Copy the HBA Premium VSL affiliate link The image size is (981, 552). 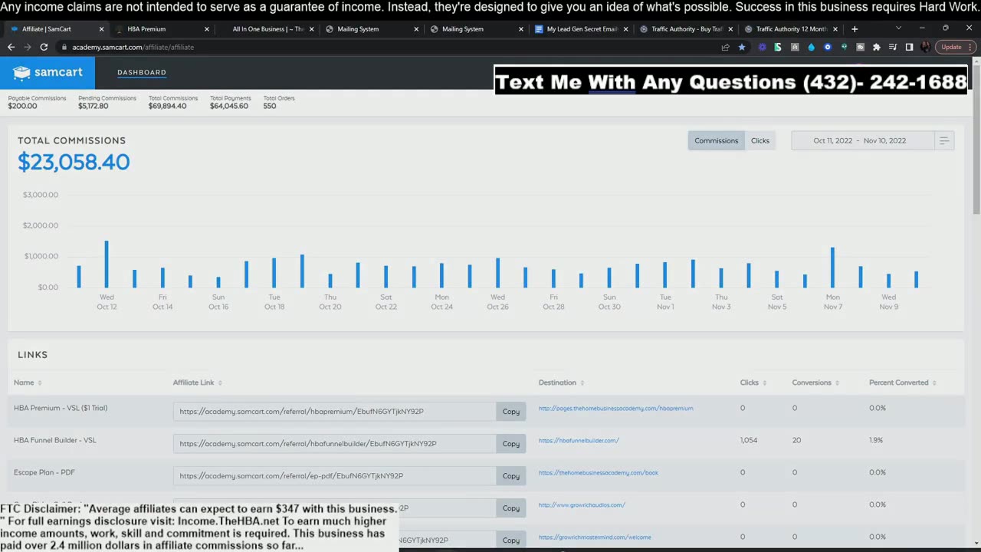pyautogui.click(x=511, y=412)
